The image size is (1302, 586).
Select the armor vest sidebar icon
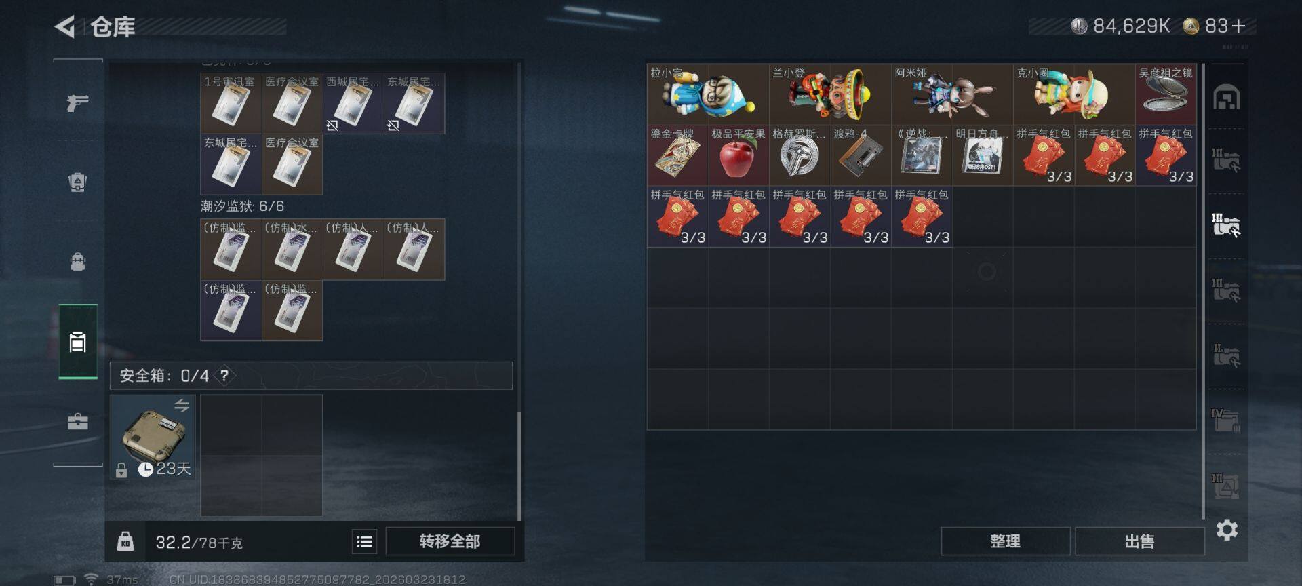78,182
